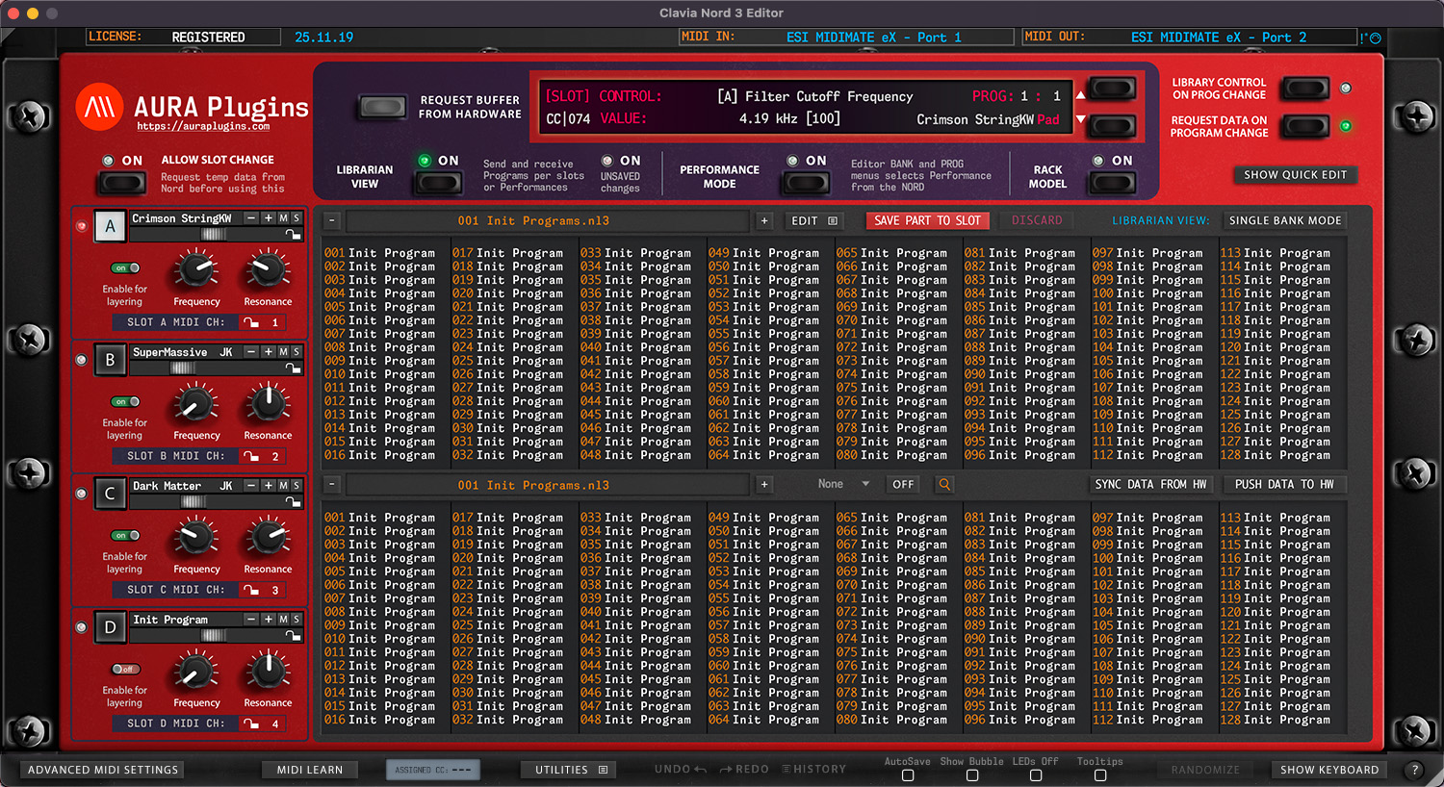
Task: Select the Slot D button
Action: tap(110, 627)
